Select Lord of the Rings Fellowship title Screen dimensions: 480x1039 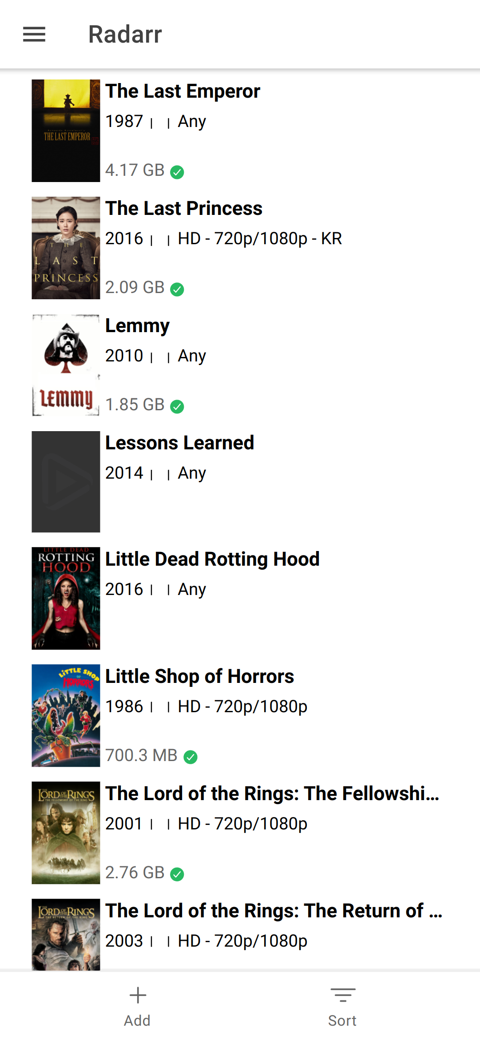pos(272,793)
